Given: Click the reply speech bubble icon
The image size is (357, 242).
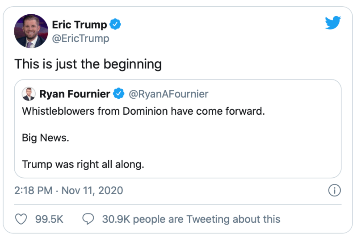Looking at the screenshot, I should [x=88, y=219].
